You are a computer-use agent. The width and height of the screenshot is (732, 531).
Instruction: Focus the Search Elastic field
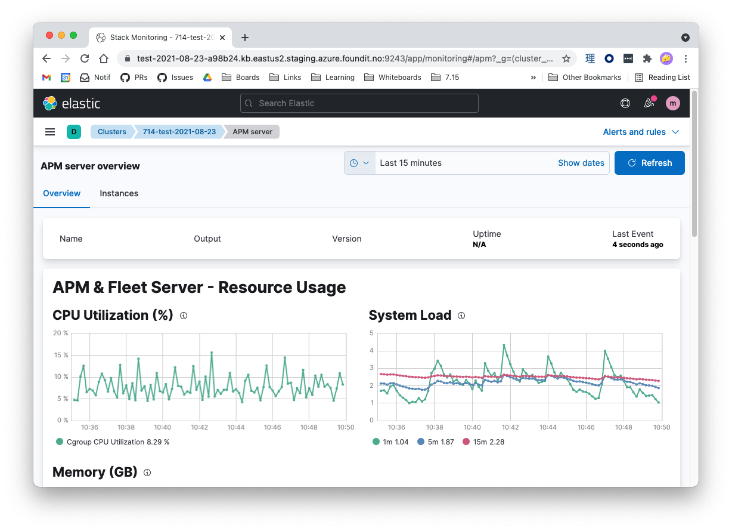(x=359, y=103)
